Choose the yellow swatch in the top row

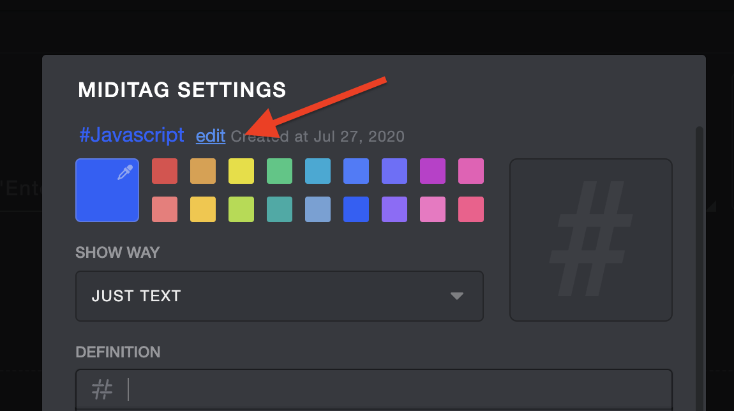pos(241,171)
